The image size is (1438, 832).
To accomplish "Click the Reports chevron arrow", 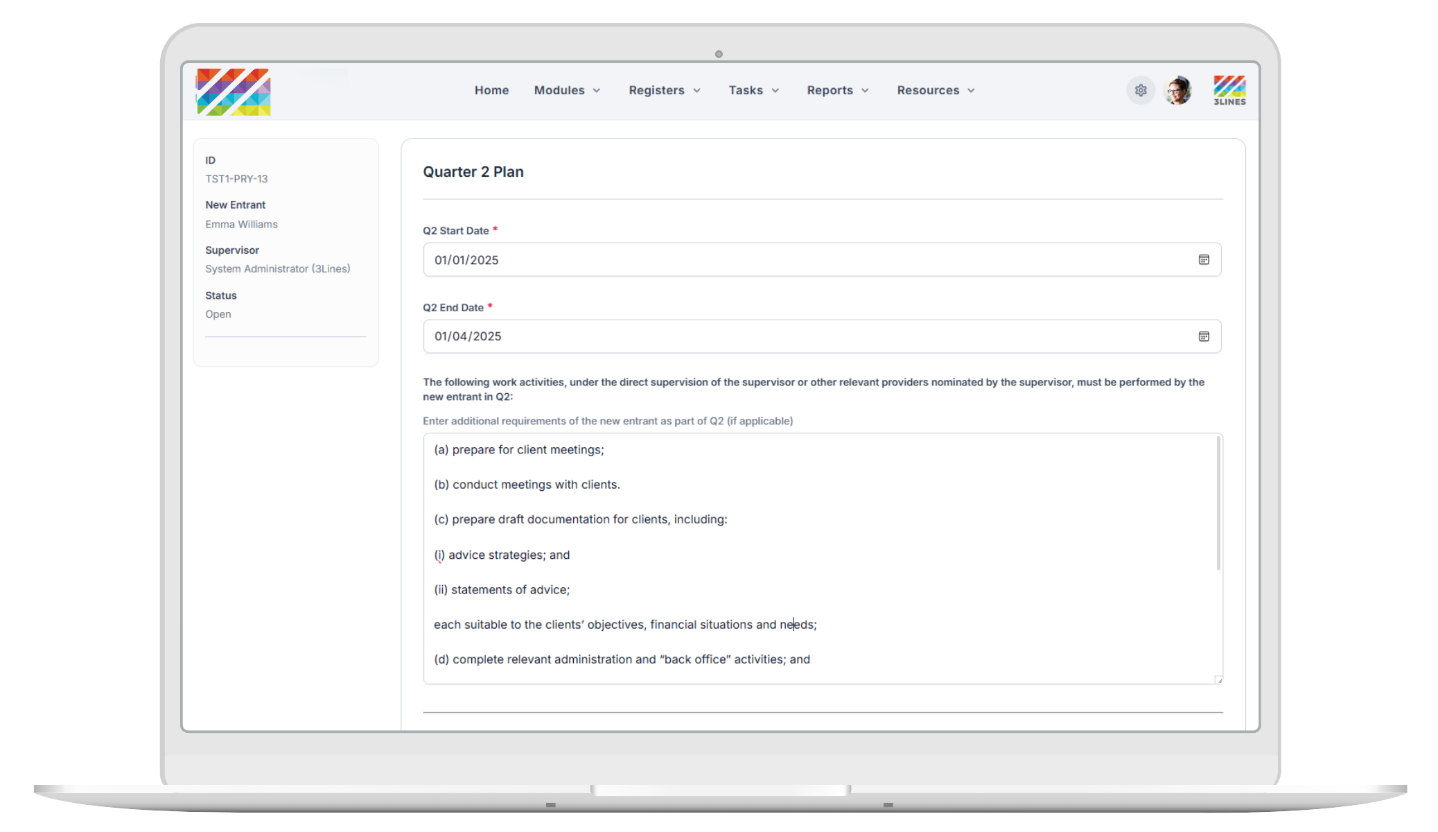I will coord(865,91).
